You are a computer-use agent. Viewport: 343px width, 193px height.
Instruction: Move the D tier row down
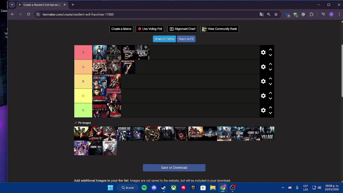pos(270,113)
